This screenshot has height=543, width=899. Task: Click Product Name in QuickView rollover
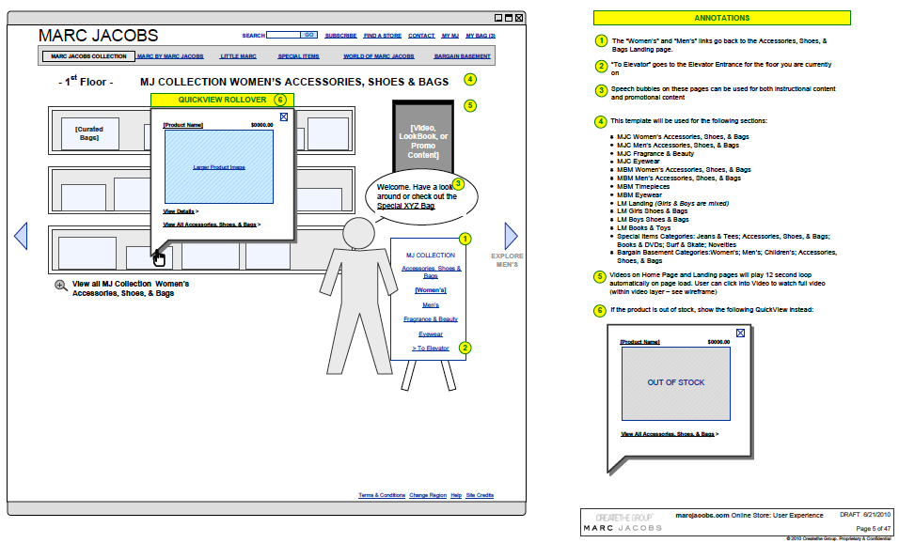[182, 125]
